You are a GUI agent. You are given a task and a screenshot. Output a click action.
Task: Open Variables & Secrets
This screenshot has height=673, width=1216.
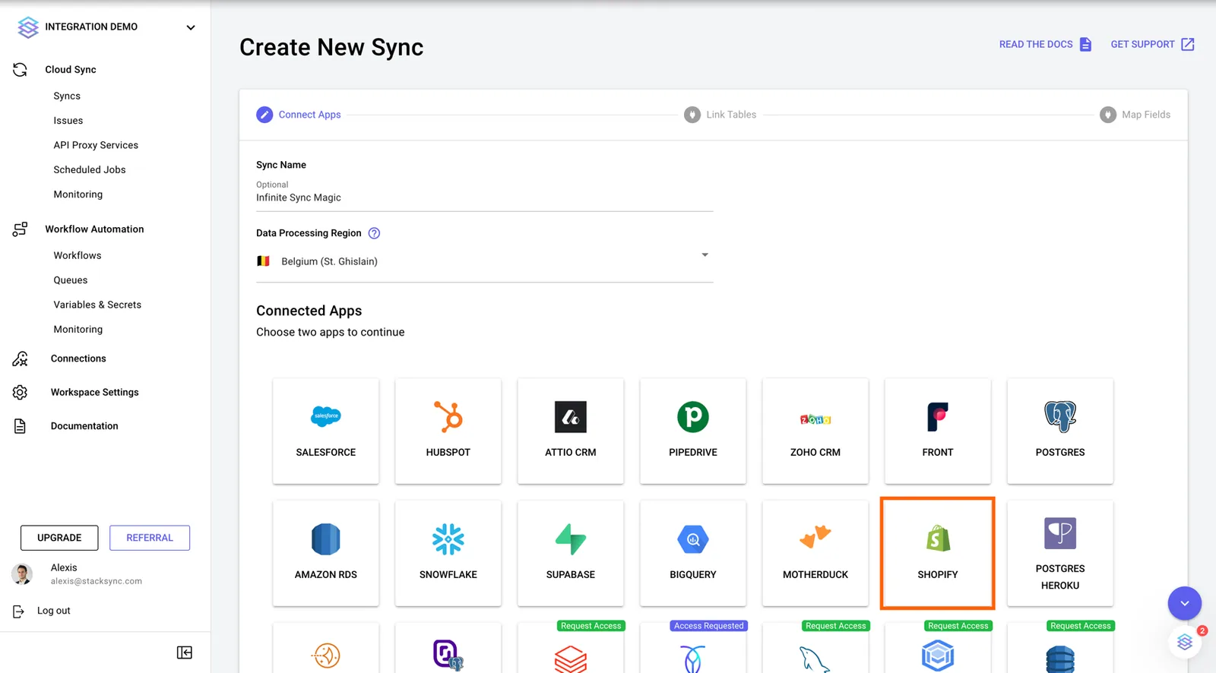pyautogui.click(x=97, y=305)
